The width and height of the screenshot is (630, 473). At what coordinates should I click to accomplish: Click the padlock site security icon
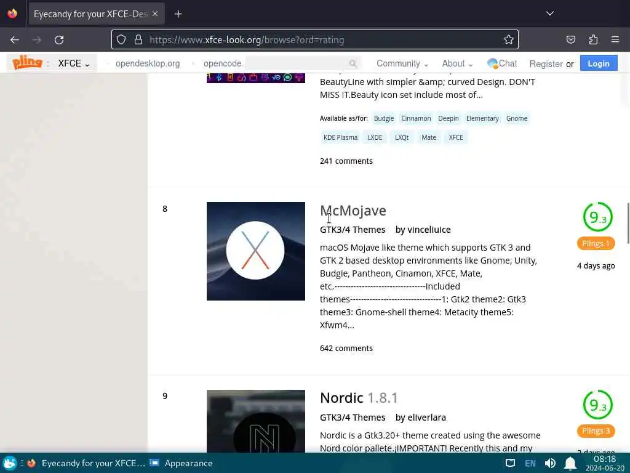click(x=138, y=39)
